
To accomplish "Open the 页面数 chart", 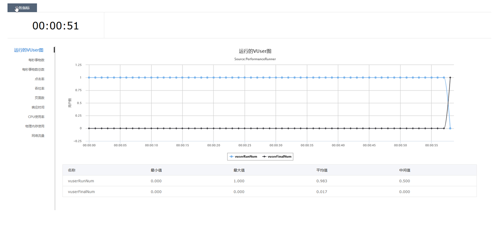I will pos(40,98).
